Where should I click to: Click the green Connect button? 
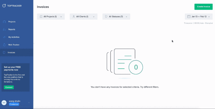tap(9, 87)
